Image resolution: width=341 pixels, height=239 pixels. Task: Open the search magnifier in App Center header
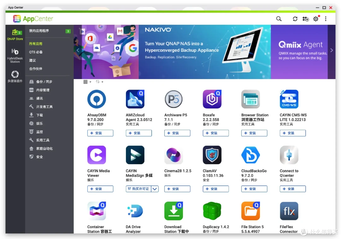(279, 19)
